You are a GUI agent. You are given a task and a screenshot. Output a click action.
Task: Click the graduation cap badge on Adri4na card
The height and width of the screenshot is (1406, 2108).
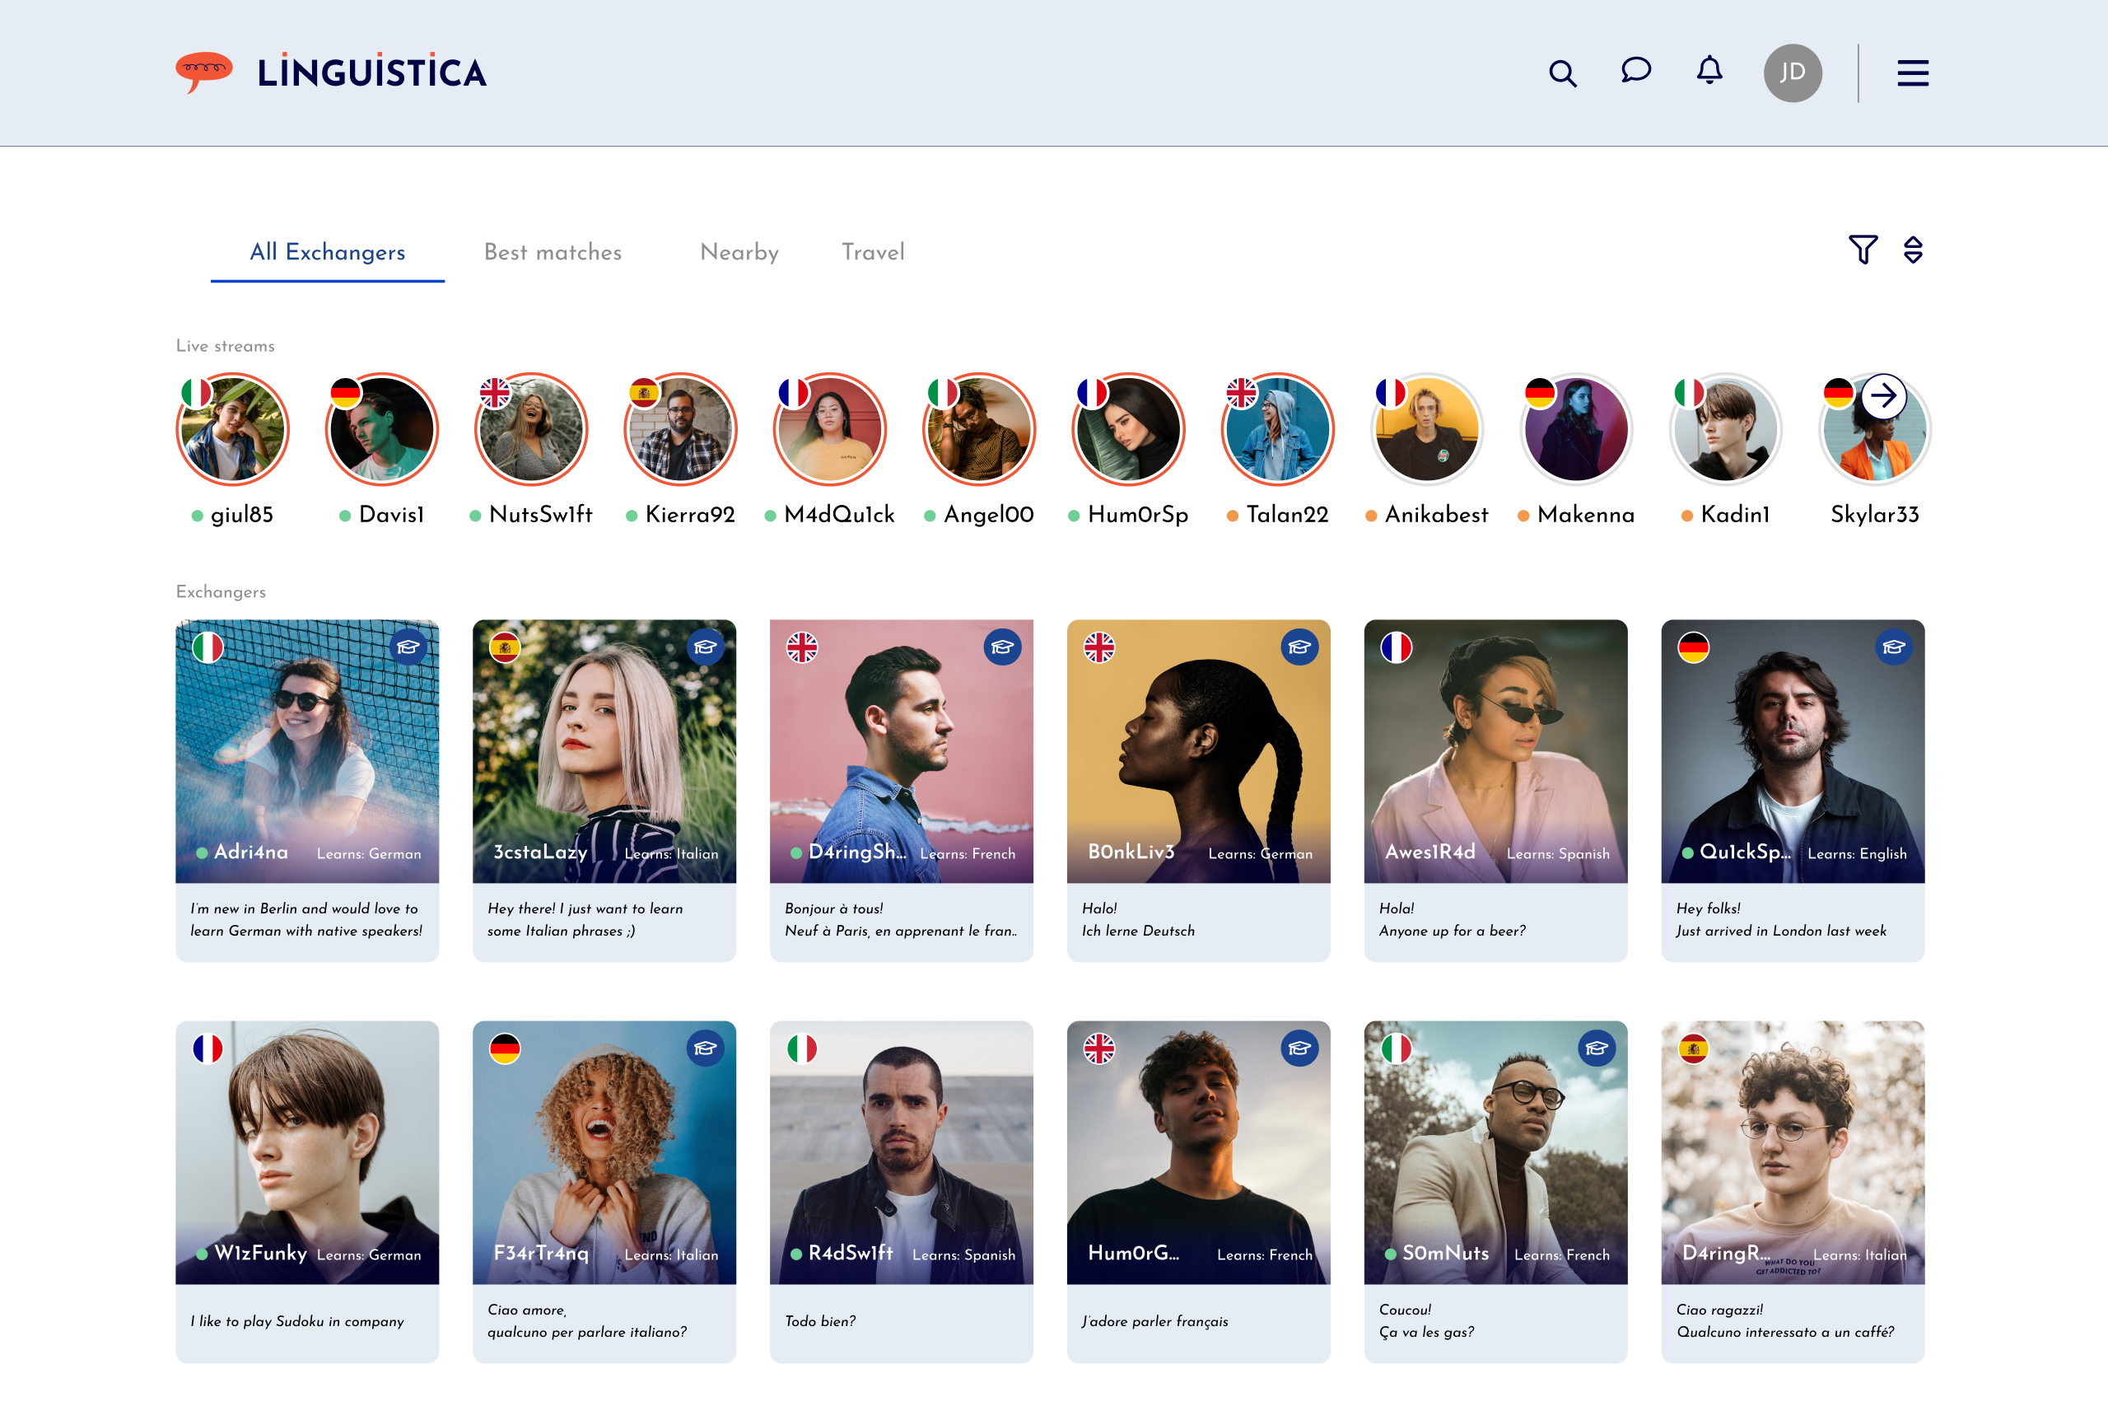tap(408, 647)
